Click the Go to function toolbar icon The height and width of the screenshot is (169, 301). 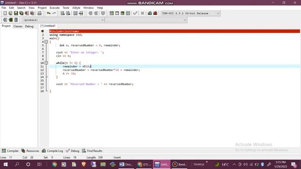(x=75, y=13)
